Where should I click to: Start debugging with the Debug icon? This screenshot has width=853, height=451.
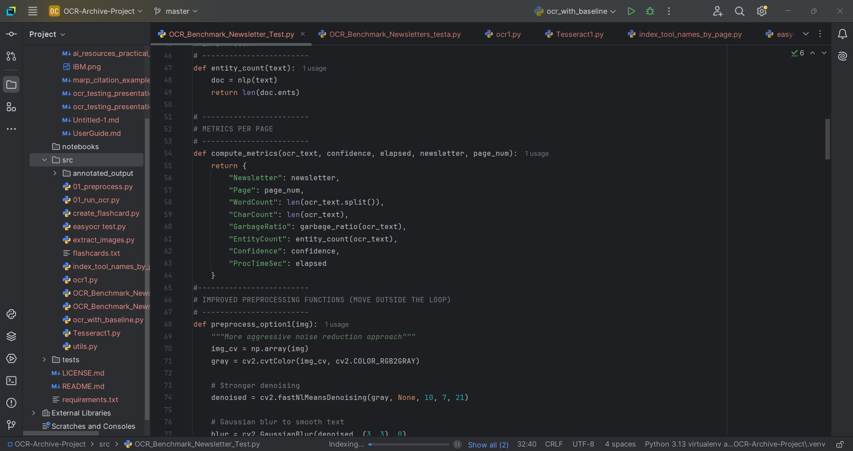coord(649,11)
